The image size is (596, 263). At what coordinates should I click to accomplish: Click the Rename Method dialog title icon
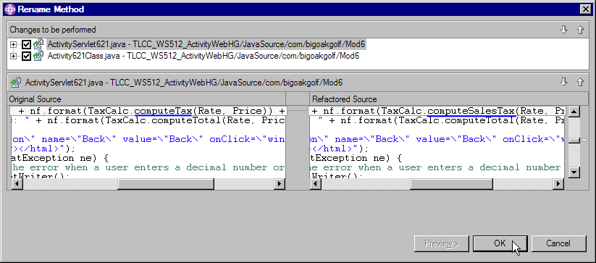point(10,9)
